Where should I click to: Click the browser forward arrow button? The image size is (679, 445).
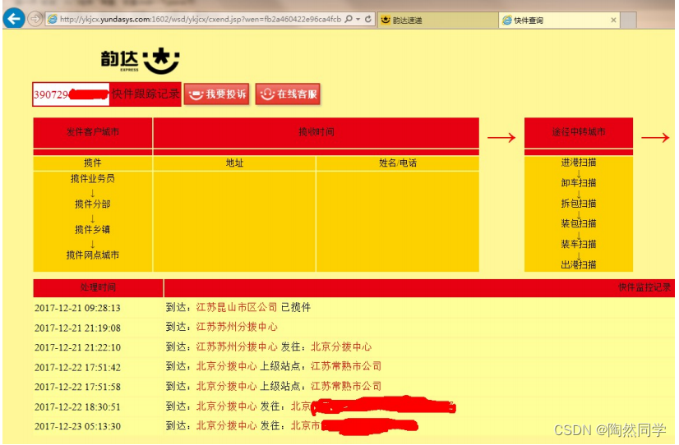tap(35, 19)
